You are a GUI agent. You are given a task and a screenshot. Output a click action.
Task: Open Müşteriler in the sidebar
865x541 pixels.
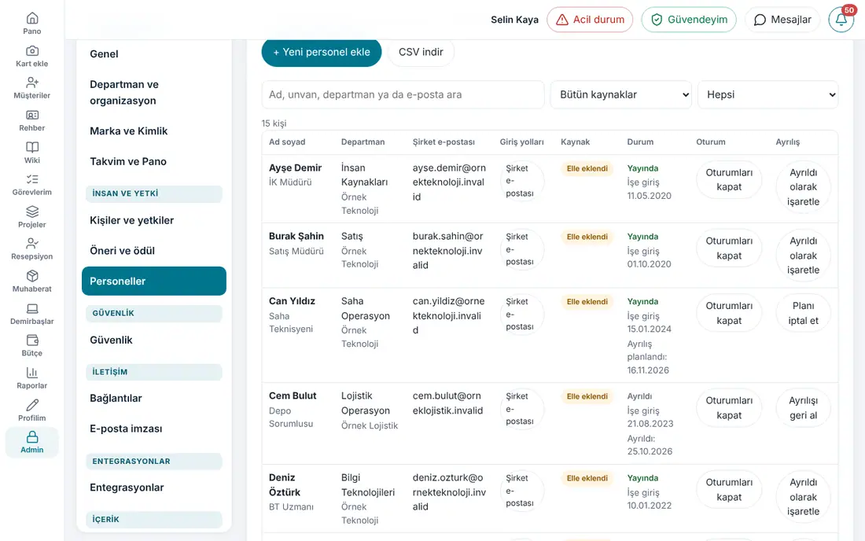[x=32, y=88]
